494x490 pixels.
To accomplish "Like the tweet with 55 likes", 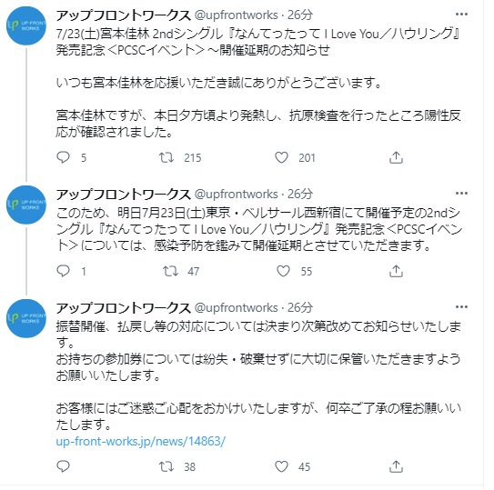I will tap(283, 271).
